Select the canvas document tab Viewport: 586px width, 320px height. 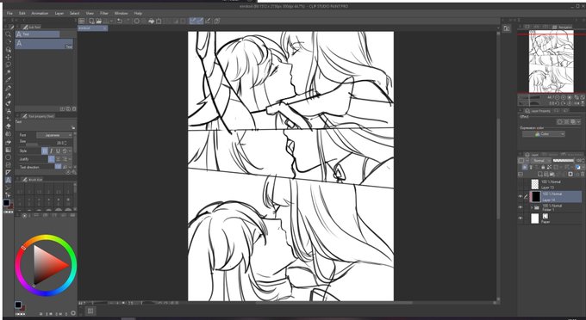coord(93,28)
